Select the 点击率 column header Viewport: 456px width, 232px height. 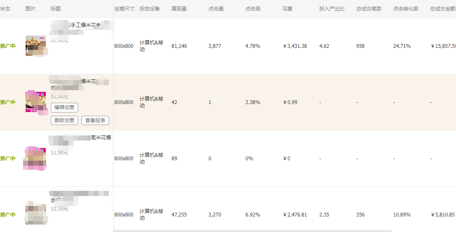253,9
